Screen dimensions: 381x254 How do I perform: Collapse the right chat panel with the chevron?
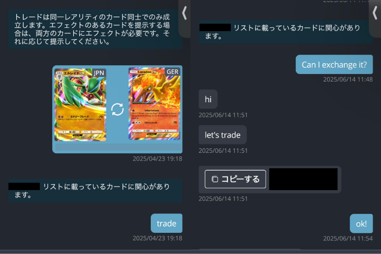pyautogui.click(x=375, y=13)
